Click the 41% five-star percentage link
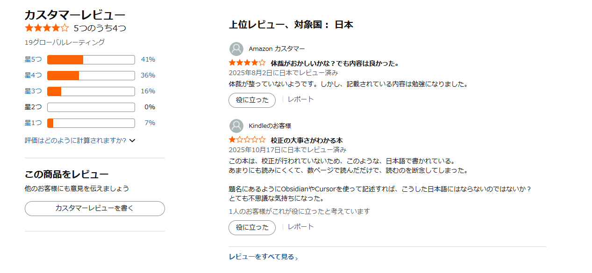 (x=148, y=59)
